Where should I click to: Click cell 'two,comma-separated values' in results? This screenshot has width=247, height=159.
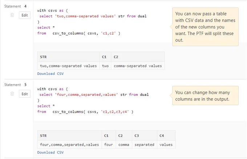(69, 66)
